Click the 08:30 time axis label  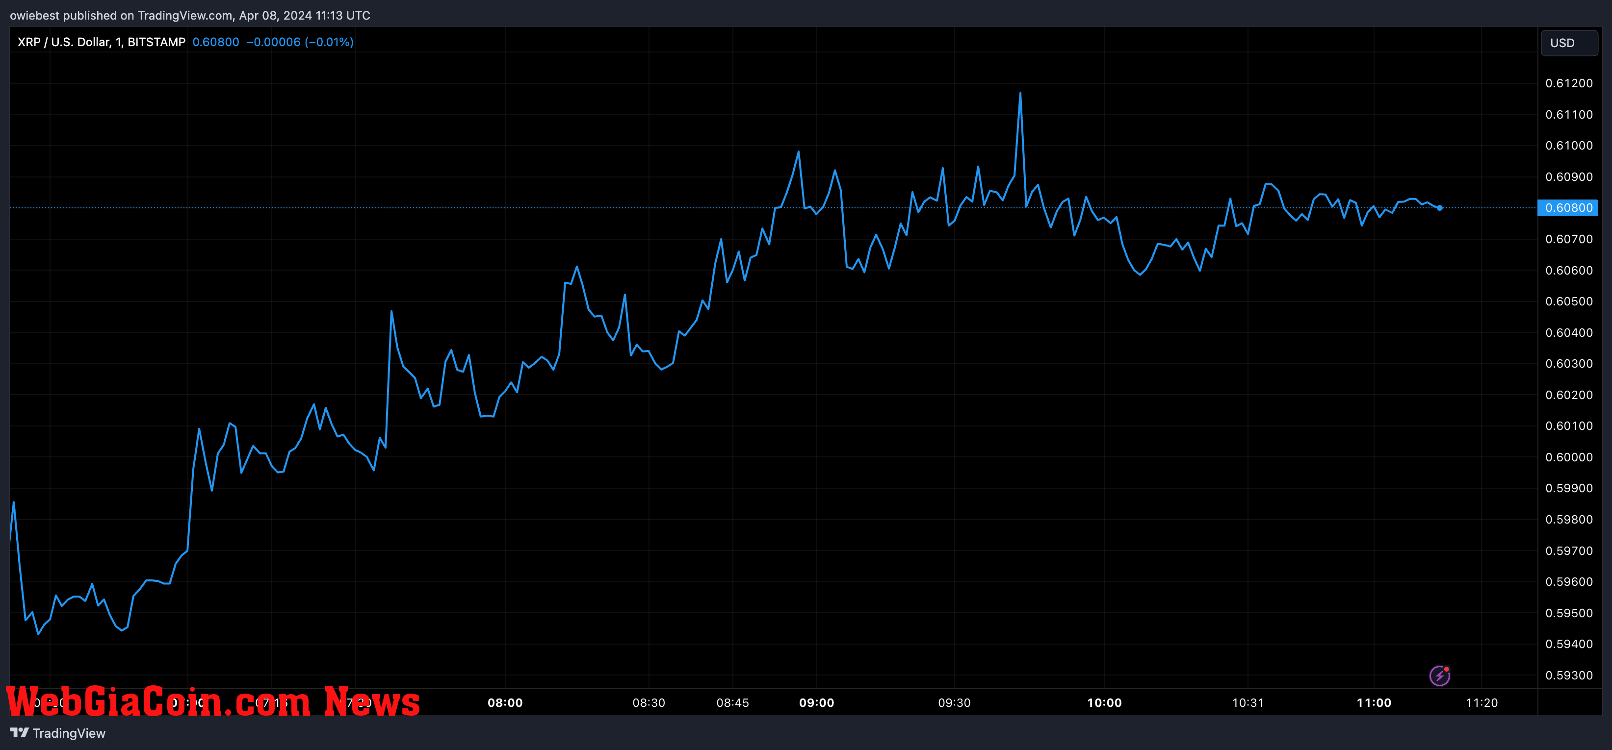click(649, 703)
